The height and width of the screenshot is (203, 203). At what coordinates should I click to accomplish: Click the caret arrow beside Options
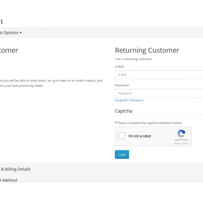[x=21, y=33]
